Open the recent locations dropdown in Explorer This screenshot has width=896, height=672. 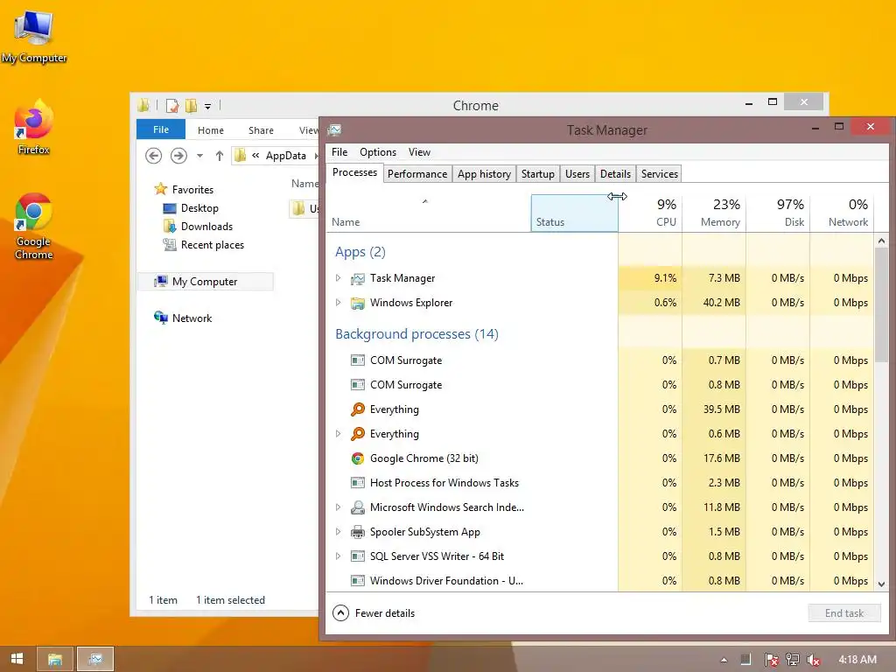pos(199,156)
